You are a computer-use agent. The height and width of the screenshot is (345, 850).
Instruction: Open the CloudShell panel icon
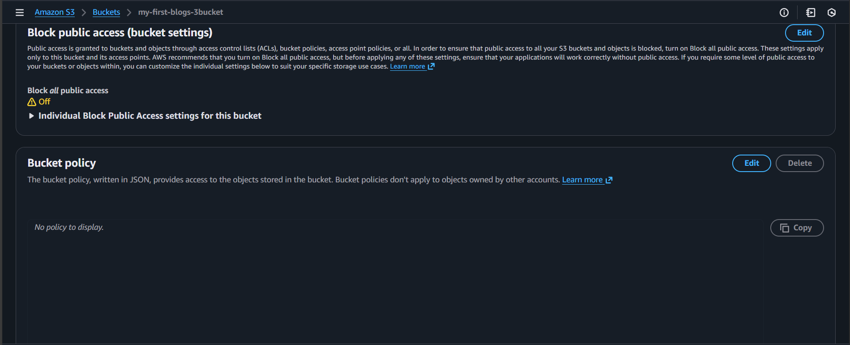point(811,13)
